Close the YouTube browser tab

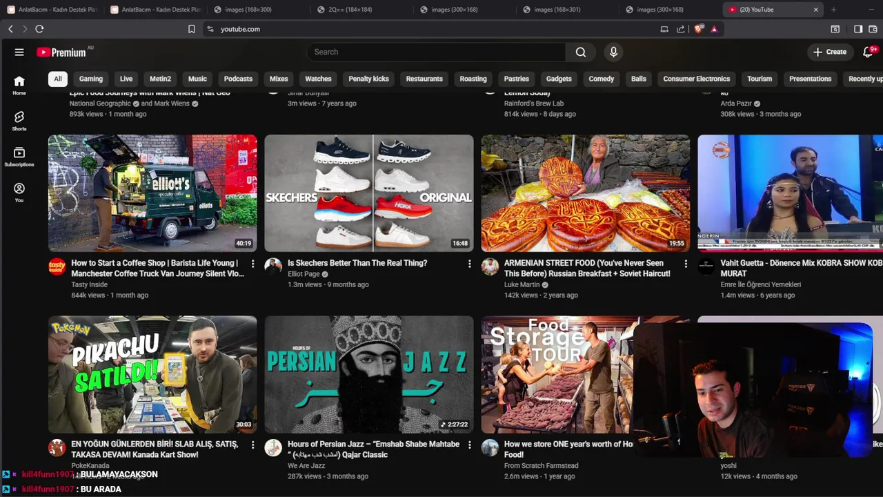816,10
